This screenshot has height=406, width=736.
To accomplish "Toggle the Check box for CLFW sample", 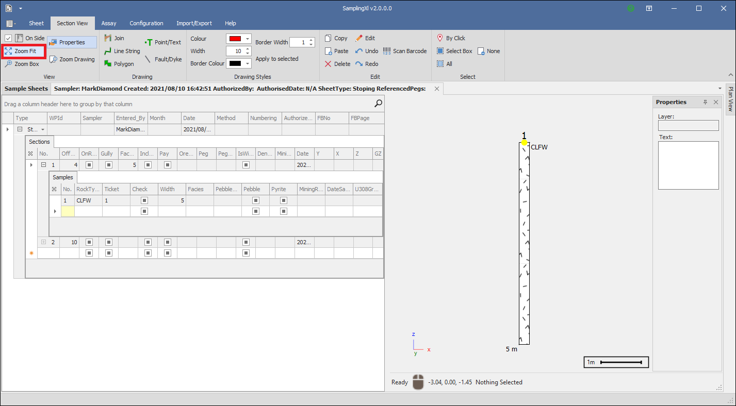I will coord(144,200).
